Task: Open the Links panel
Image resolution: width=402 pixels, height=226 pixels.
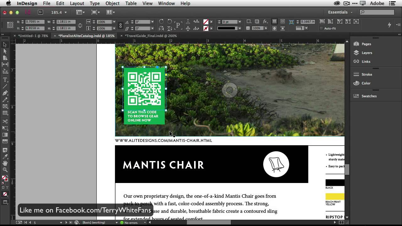Action: (366, 62)
